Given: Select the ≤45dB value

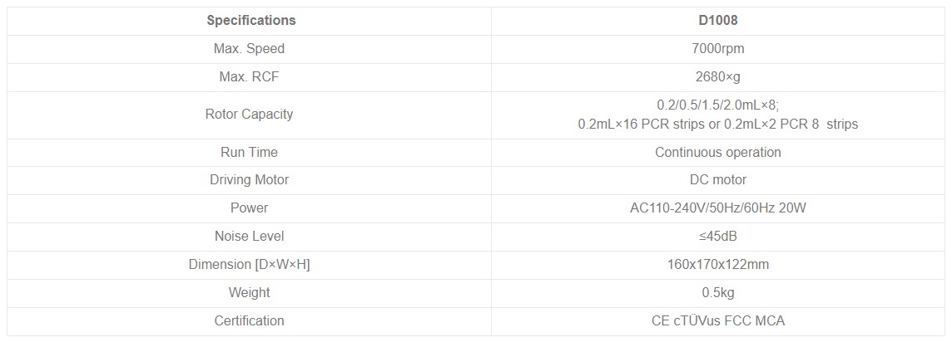Looking at the screenshot, I should pos(718,237).
